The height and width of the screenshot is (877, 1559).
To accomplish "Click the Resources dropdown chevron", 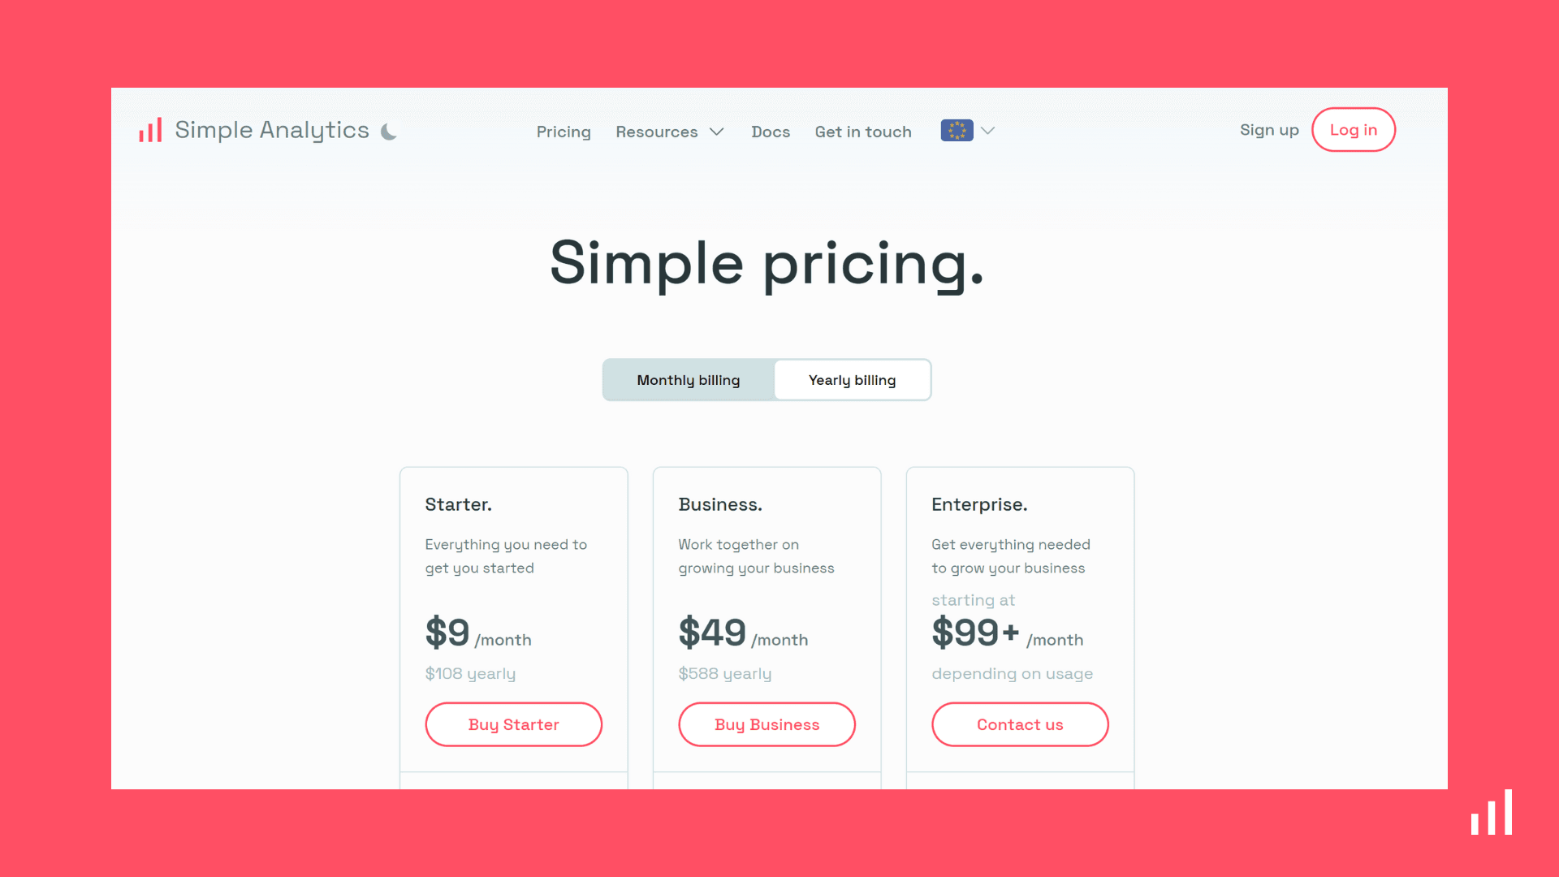I will click(718, 131).
